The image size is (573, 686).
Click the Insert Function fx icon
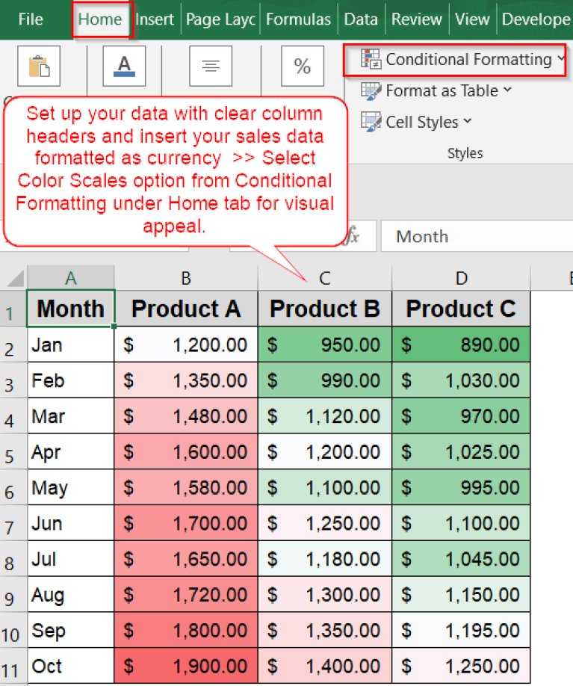tap(354, 235)
